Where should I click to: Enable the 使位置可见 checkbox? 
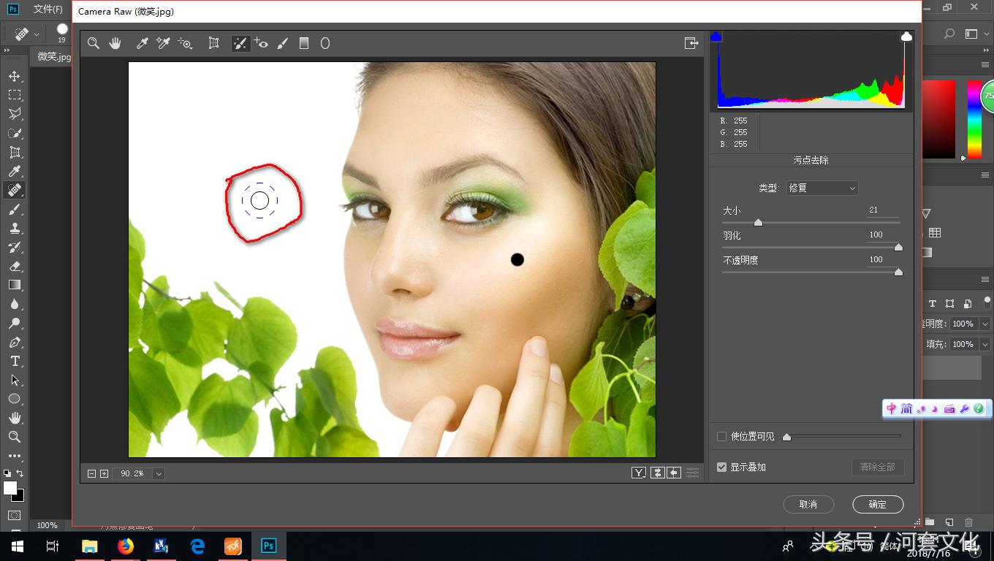[721, 436]
